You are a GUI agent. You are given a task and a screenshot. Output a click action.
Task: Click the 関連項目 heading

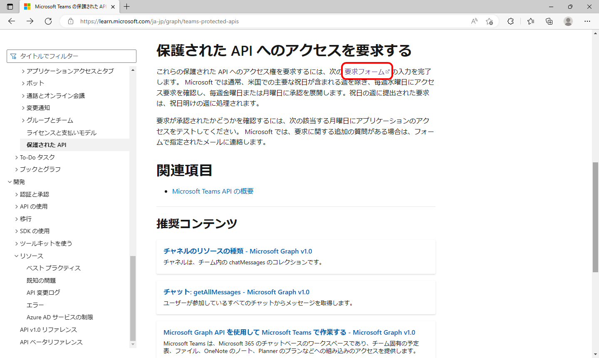[x=184, y=170]
